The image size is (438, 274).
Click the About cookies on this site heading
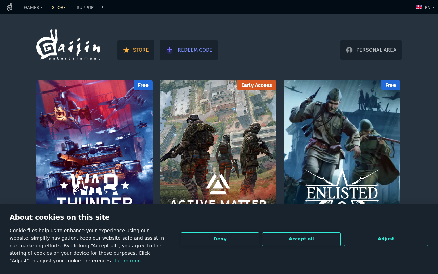[60, 217]
